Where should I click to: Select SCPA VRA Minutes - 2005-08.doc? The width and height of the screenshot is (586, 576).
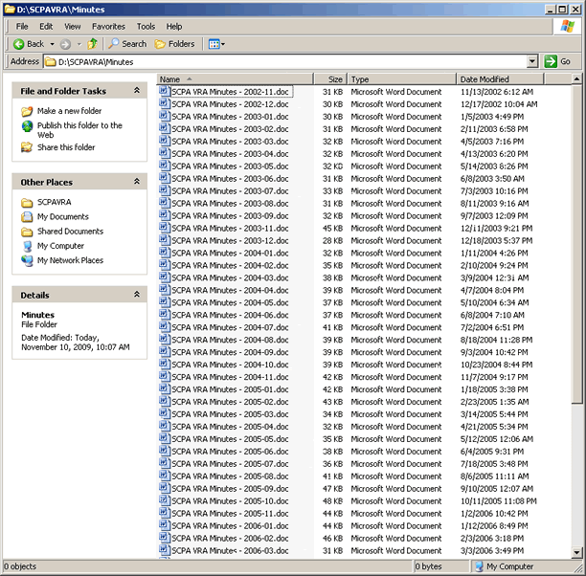230,476
